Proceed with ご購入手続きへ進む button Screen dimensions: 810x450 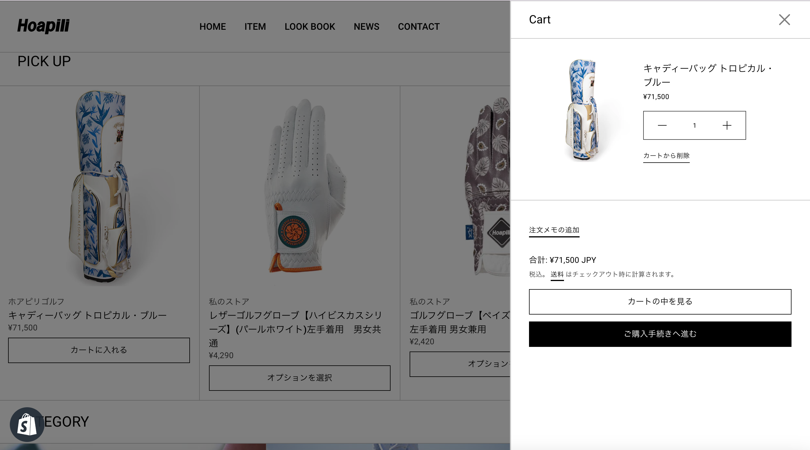660,334
